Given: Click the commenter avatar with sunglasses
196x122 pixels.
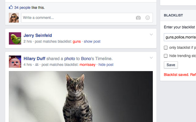Looking at the screenshot, I should coord(14,18).
